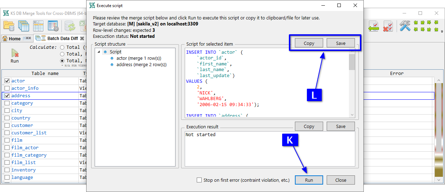Check the actor_info row checkbox
This screenshot has height=192, width=445.
[x=7, y=88]
